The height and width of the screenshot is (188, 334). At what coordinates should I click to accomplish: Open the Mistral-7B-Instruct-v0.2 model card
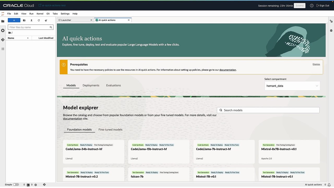point(94,174)
